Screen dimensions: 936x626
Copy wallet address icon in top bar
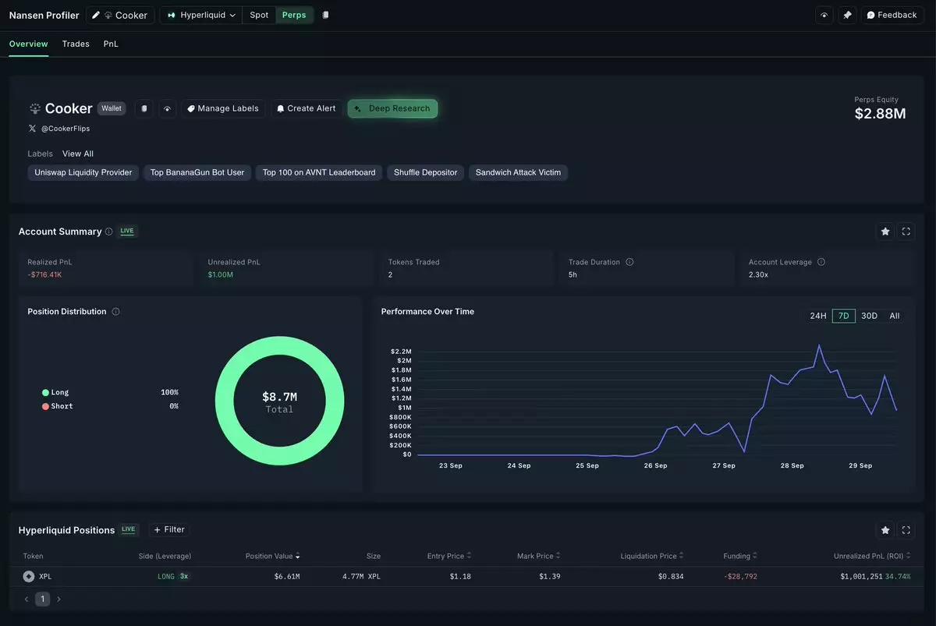point(325,16)
